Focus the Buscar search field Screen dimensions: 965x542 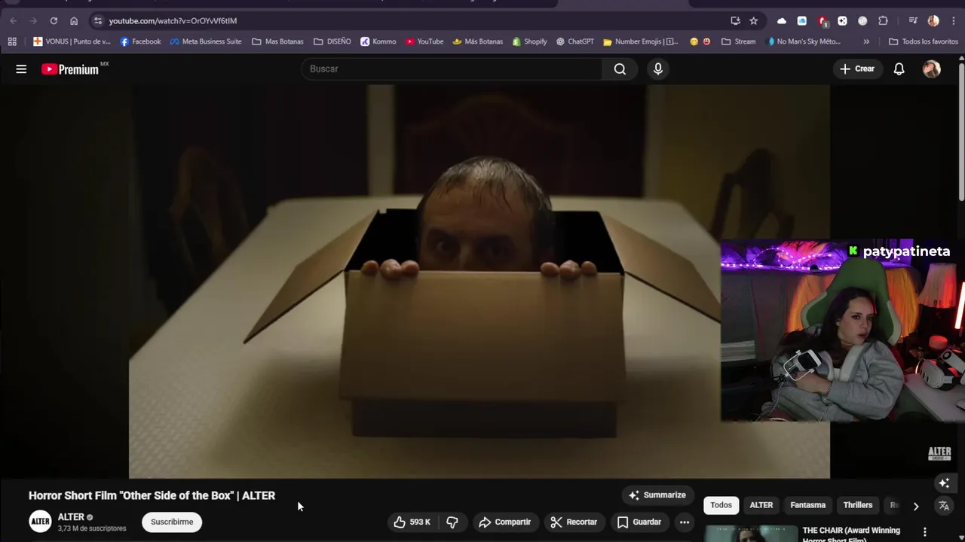point(451,69)
